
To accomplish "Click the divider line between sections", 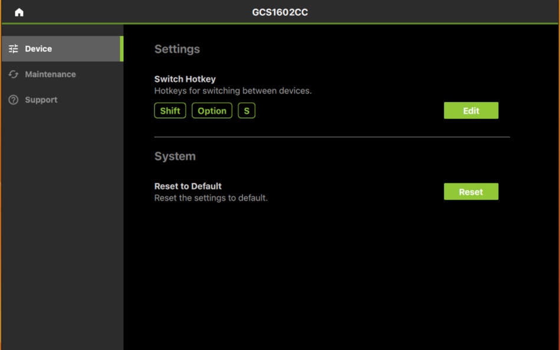I will click(x=331, y=137).
